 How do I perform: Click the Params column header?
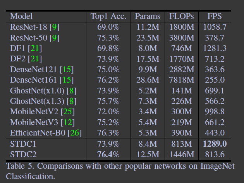148,16
